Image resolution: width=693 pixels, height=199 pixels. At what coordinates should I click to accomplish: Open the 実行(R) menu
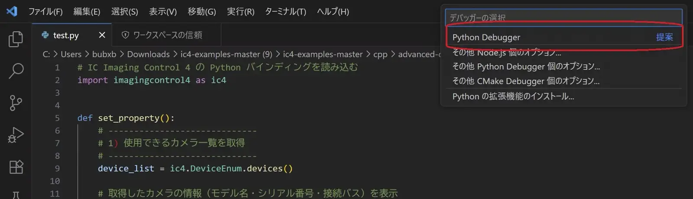coord(241,12)
